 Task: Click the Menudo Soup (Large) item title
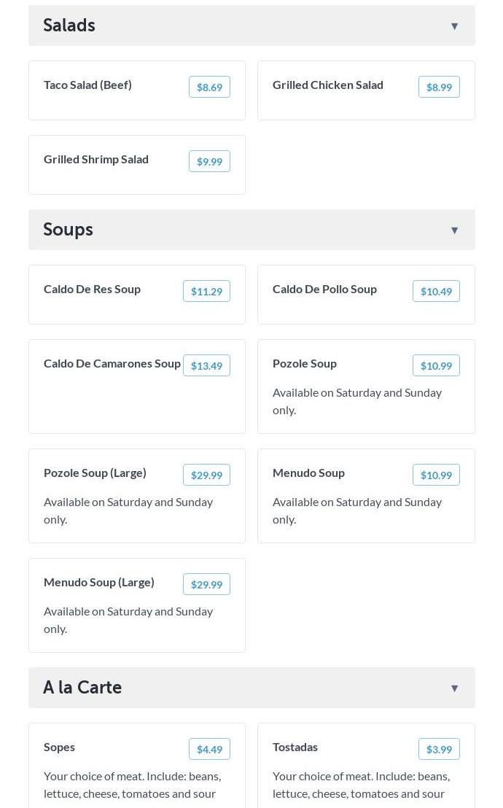(99, 583)
